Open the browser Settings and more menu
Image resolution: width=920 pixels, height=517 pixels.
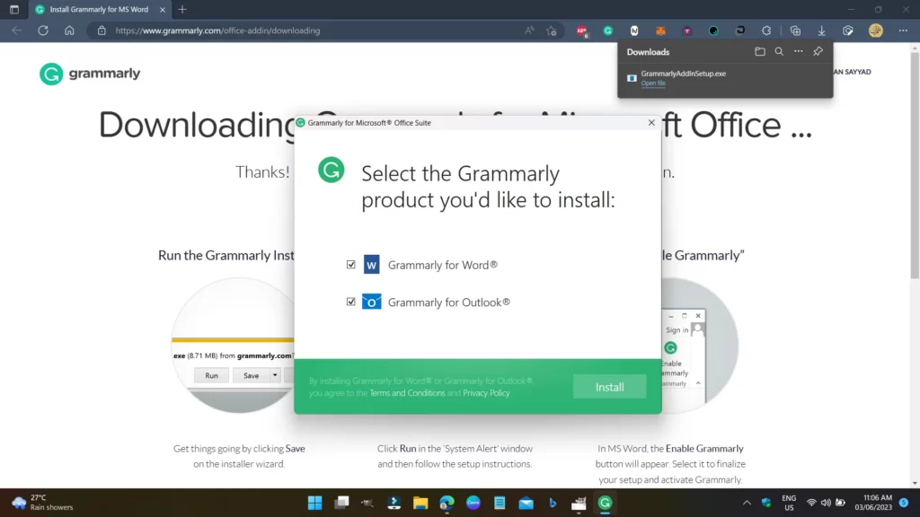click(x=903, y=31)
